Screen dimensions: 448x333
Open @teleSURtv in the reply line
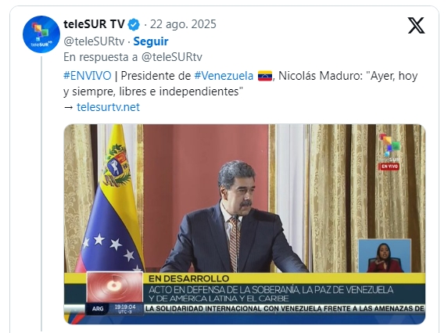pyautogui.click(x=172, y=57)
